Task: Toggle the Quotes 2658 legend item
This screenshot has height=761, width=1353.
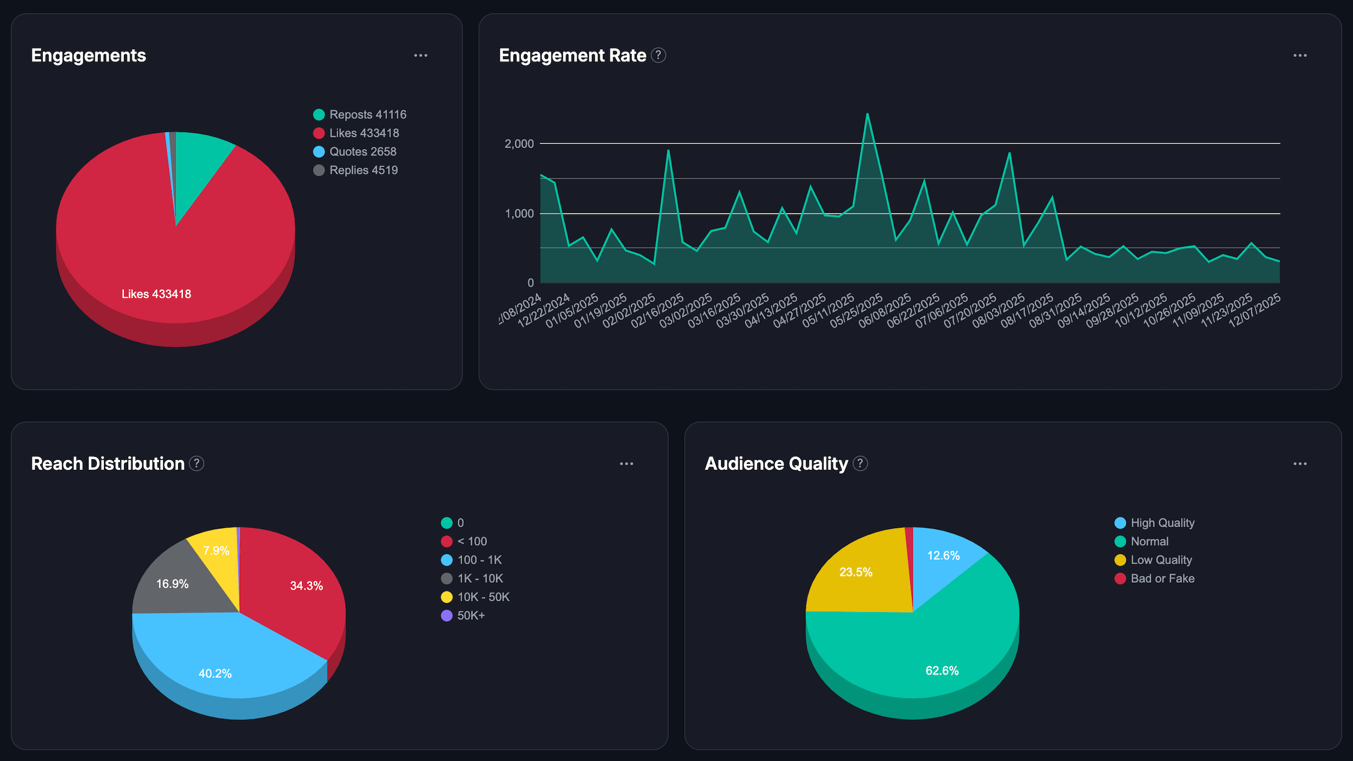Action: click(363, 152)
